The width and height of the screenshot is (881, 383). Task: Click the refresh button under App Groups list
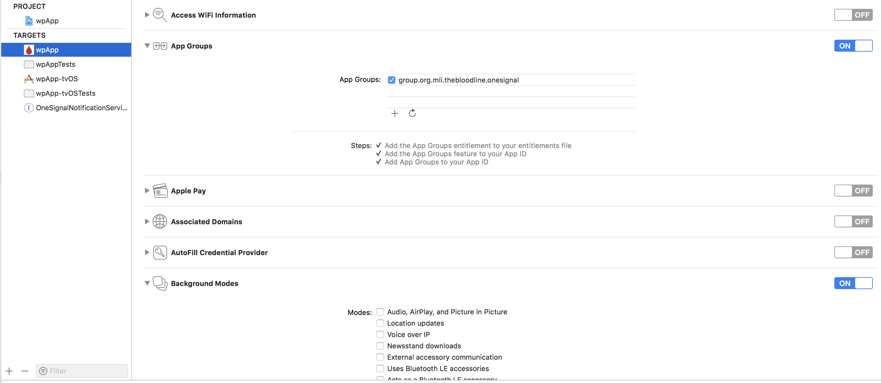click(412, 113)
